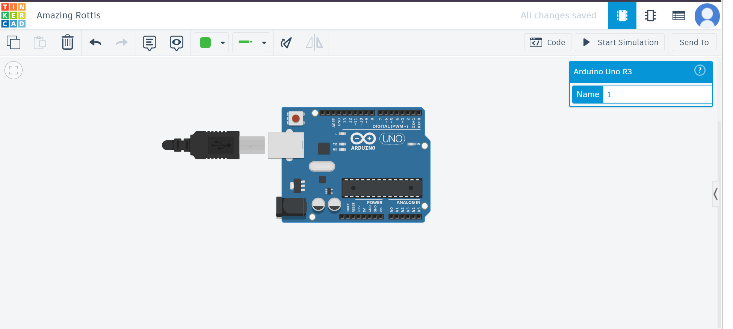Switch to component list view
The image size is (733, 329).
tap(679, 15)
